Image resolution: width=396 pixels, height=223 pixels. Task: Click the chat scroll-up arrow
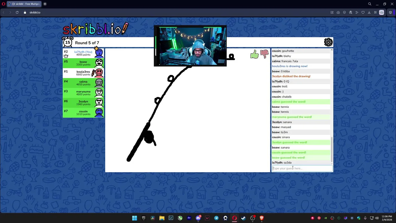pyautogui.click(x=332, y=50)
